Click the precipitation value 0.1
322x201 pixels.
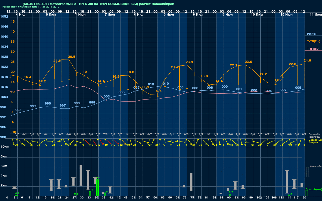pos(76,194)
